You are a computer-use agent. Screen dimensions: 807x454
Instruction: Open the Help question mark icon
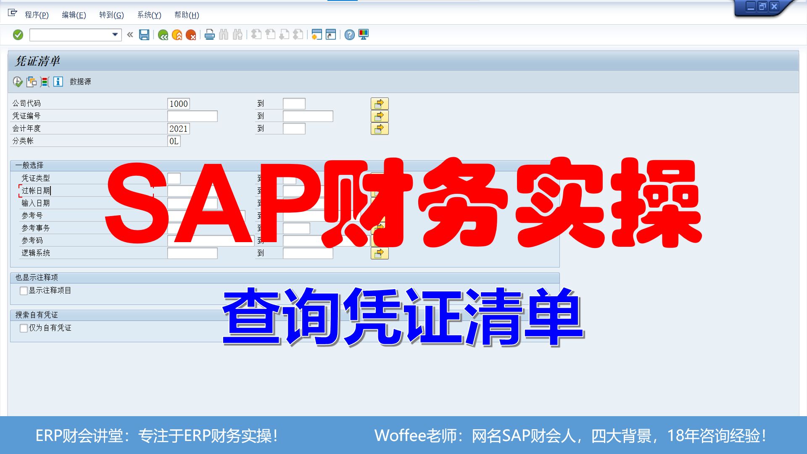coord(349,35)
